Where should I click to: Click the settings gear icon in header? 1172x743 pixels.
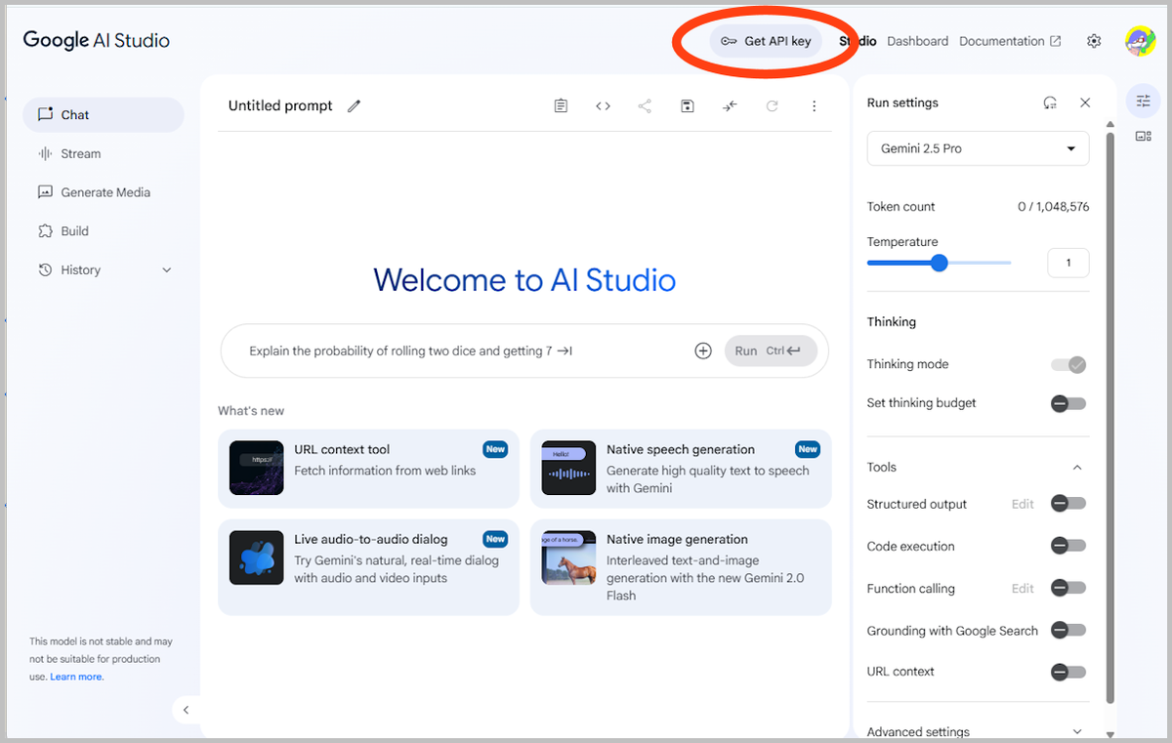[x=1094, y=41]
